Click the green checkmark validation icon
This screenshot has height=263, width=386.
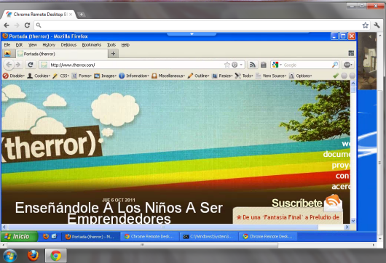(336, 76)
